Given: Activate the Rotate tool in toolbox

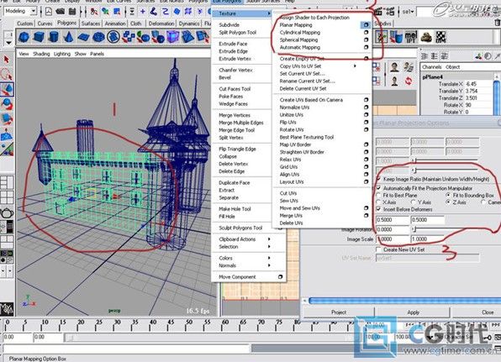Looking at the screenshot, I should coord(7,104).
